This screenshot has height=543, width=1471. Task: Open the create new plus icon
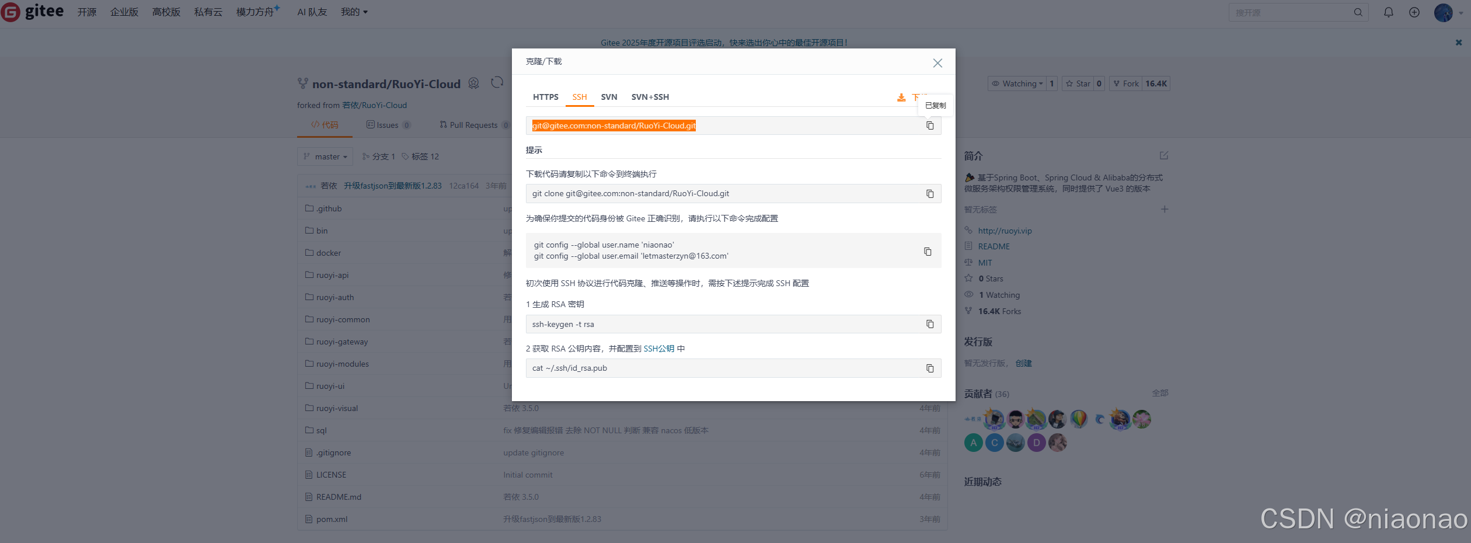pos(1414,12)
